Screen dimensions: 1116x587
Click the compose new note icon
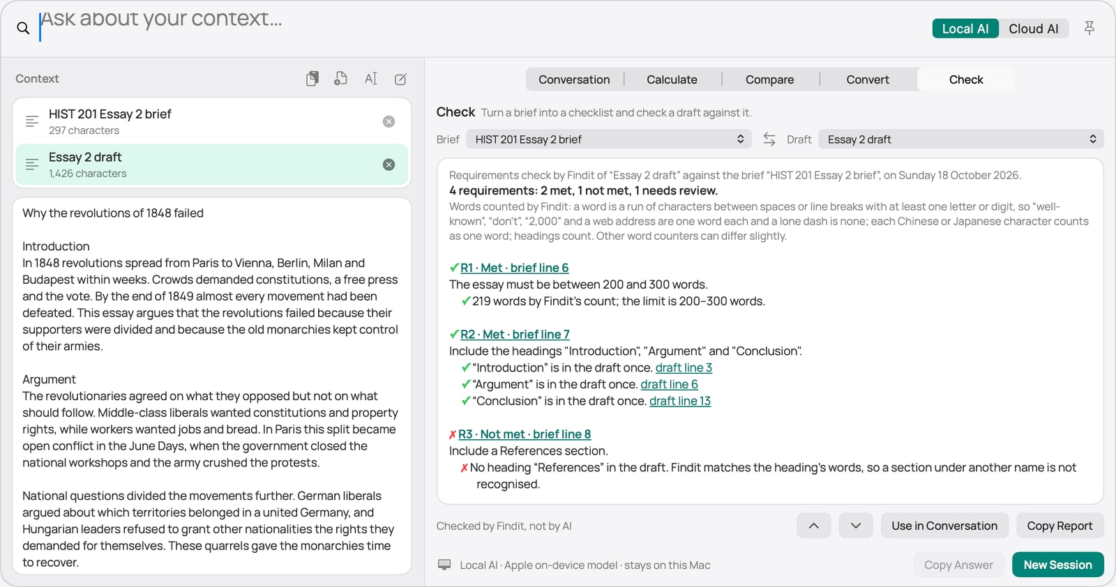click(x=401, y=79)
